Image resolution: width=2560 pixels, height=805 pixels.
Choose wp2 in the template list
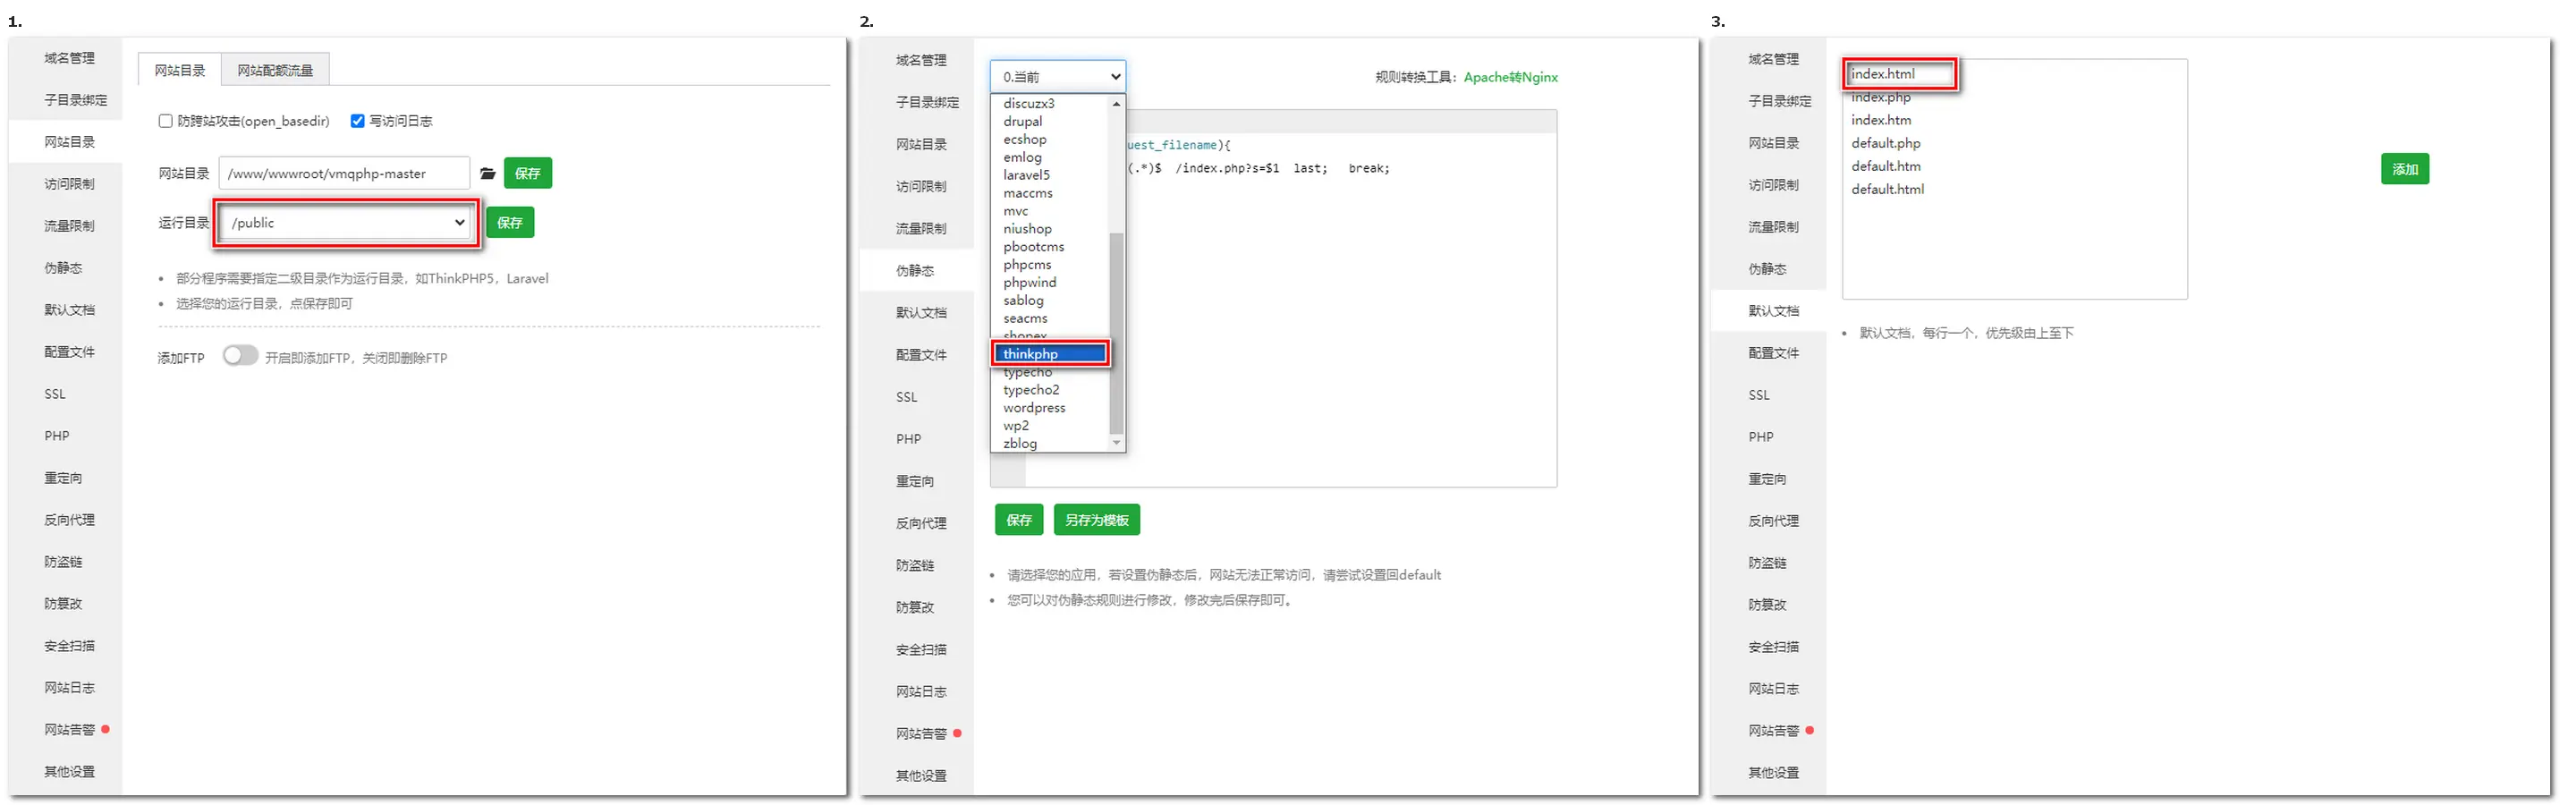click(1050, 426)
